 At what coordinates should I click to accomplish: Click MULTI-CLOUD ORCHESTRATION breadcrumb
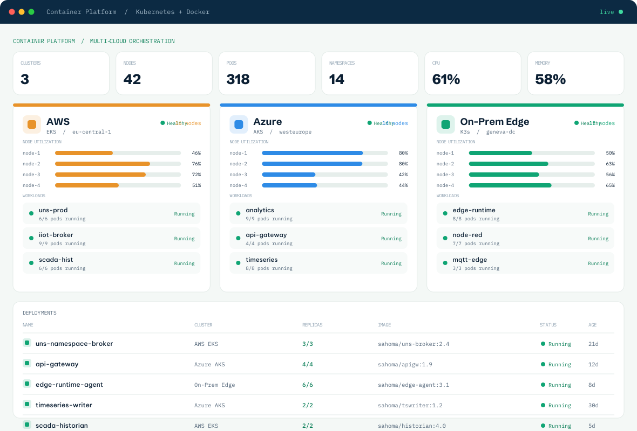(x=132, y=41)
